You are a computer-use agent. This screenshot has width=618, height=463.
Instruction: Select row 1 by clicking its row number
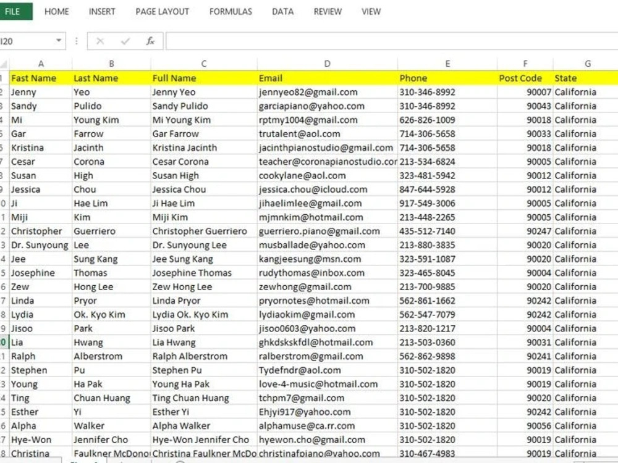click(x=4, y=78)
